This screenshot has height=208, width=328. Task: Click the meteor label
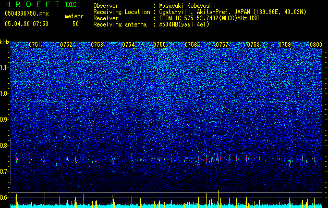[x=74, y=16]
